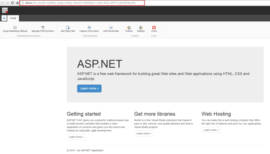Open the Settings ribbon icon

point(141,28)
